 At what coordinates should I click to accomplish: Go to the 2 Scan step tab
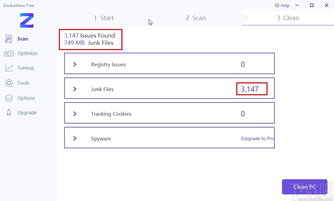(x=196, y=18)
